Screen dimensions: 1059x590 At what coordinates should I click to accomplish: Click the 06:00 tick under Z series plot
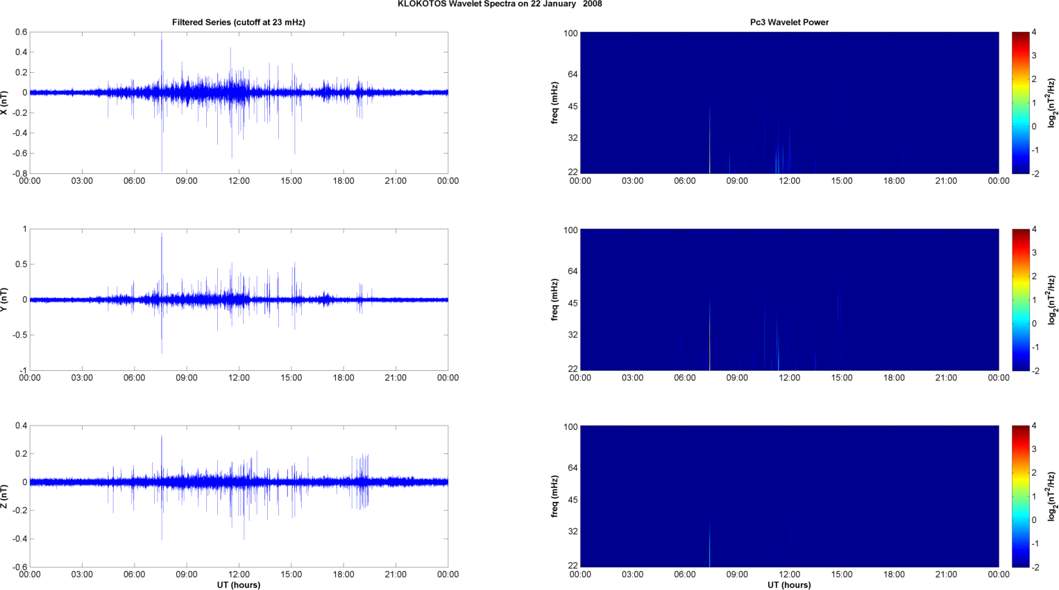(134, 574)
